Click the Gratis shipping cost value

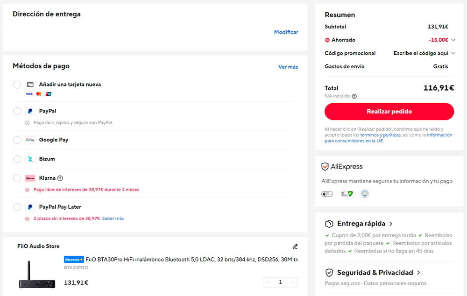click(x=440, y=67)
